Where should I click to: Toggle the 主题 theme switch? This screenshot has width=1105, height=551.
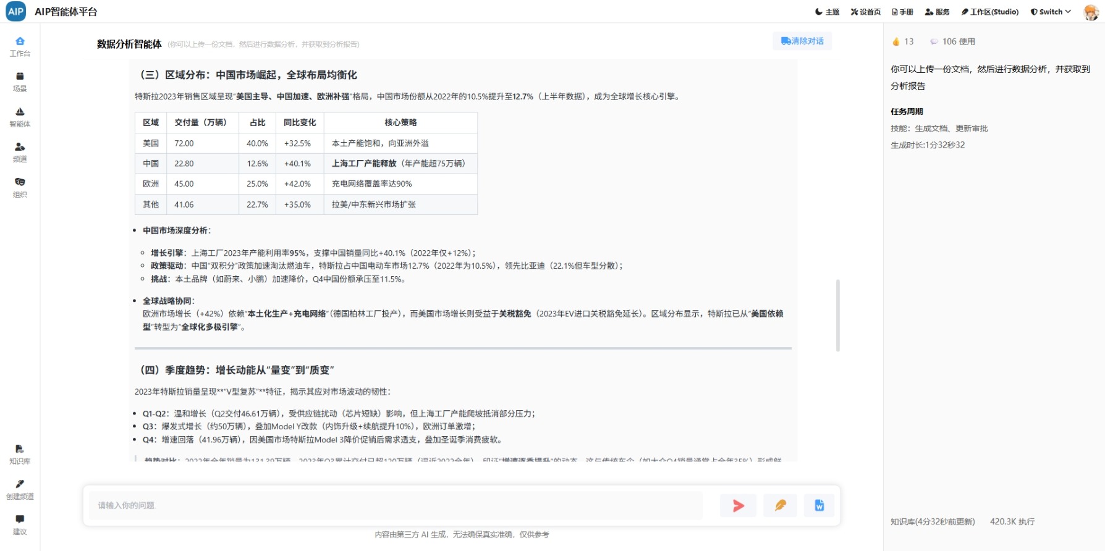[827, 12]
